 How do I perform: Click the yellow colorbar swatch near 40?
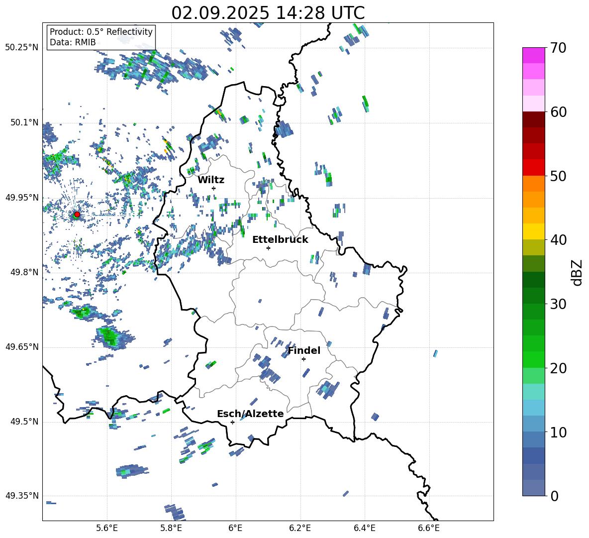[533, 231]
